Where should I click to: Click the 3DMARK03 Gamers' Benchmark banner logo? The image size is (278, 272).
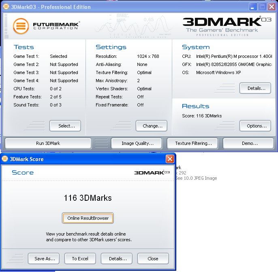pos(227,26)
